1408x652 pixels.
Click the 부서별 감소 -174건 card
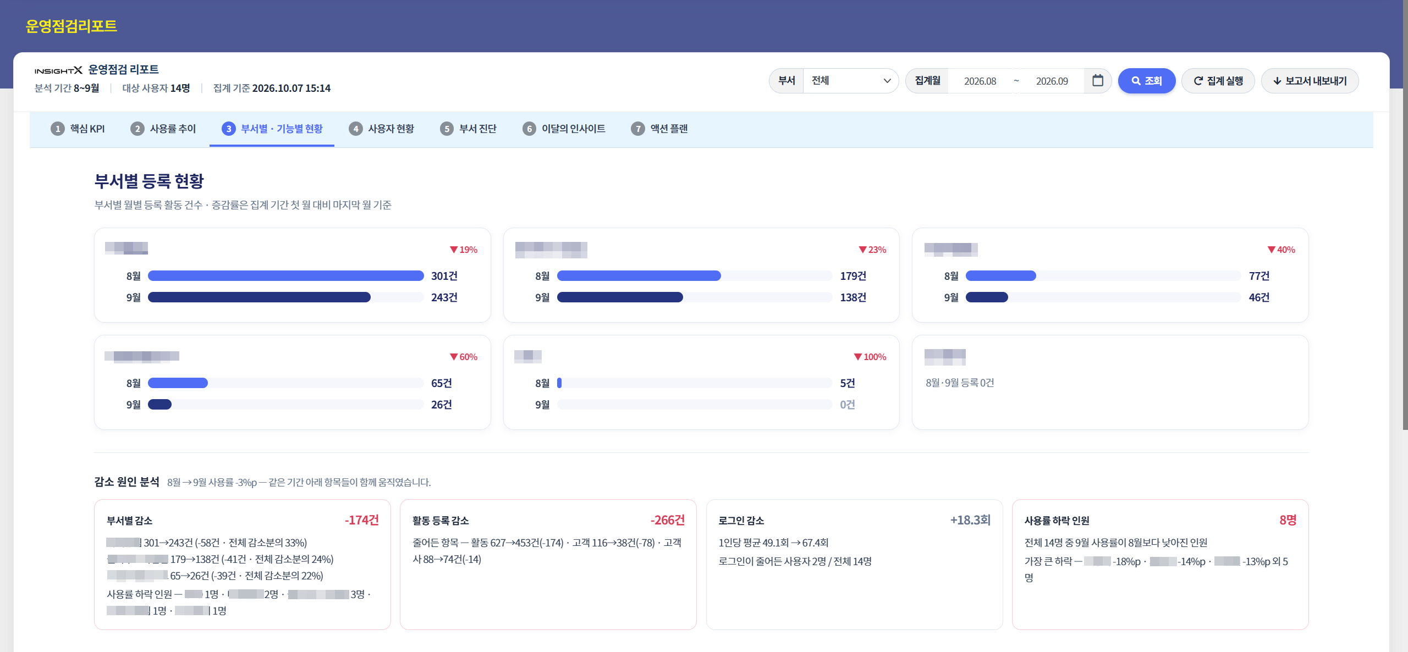tap(243, 565)
